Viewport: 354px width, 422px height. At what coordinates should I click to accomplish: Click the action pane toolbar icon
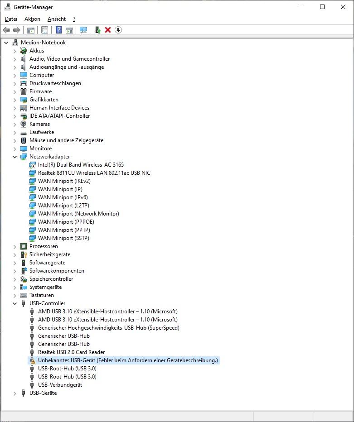[69, 30]
